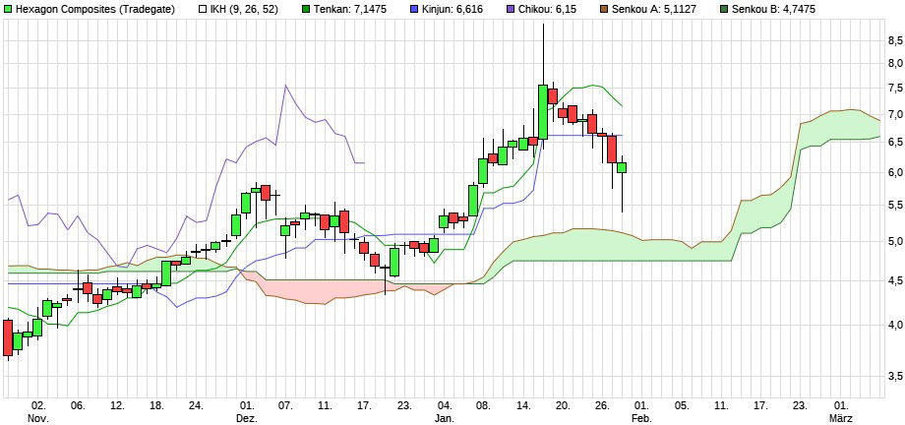Image resolution: width=905 pixels, height=425 pixels.
Task: Click the 8,5 price axis label
Action: click(896, 39)
